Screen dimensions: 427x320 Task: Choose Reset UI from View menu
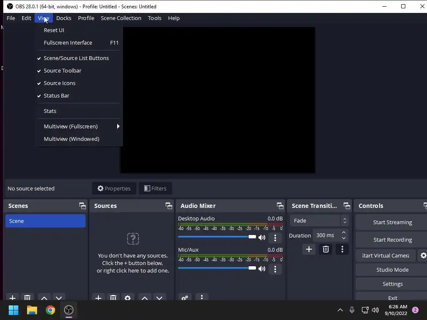tap(79, 30)
